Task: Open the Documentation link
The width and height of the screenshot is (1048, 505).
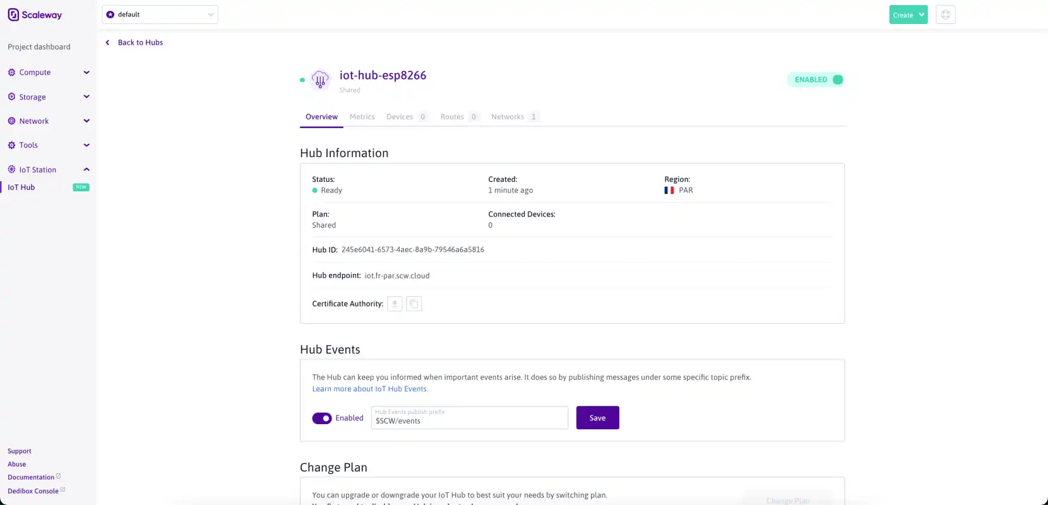Action: point(31,477)
